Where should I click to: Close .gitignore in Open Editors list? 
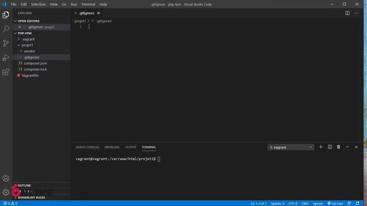[19, 27]
